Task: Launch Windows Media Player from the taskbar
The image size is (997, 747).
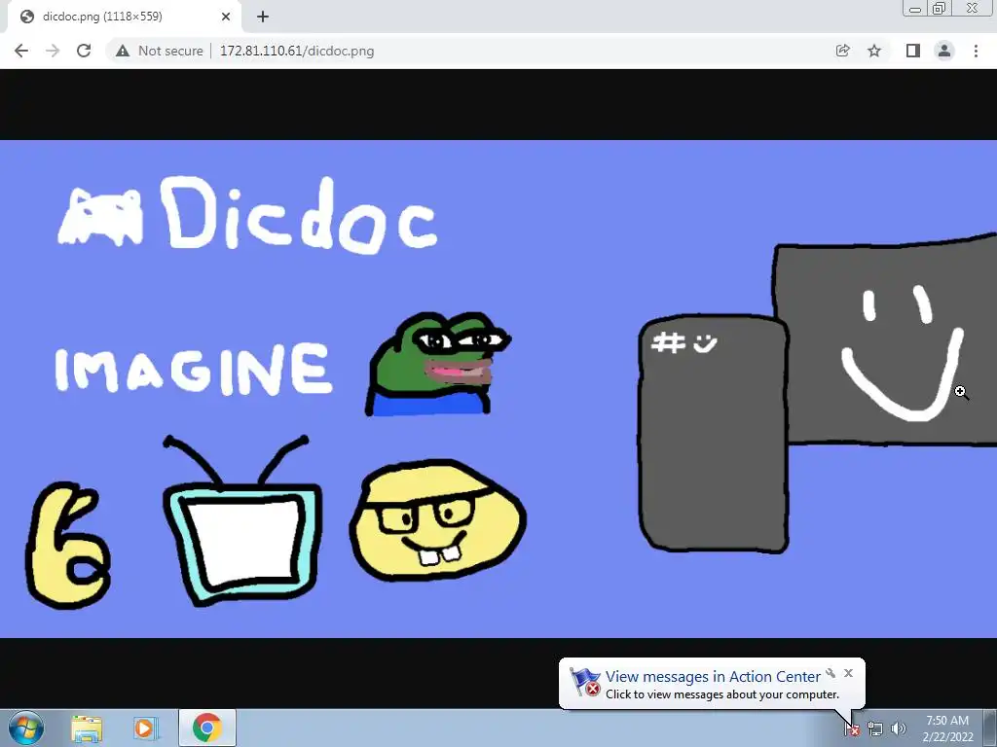Action: [145, 728]
